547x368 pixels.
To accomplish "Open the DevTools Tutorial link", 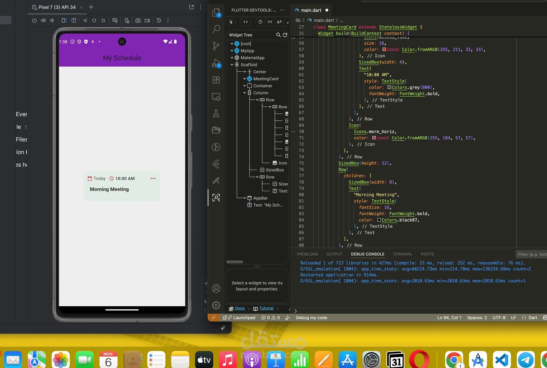I will click(x=266, y=308).
